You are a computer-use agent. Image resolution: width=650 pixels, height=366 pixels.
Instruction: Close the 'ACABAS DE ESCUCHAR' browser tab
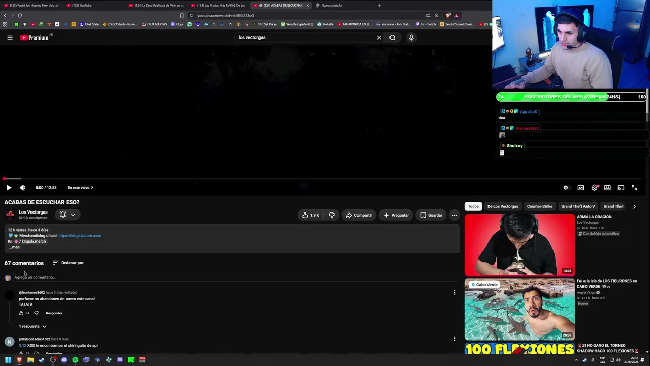pyautogui.click(x=307, y=5)
